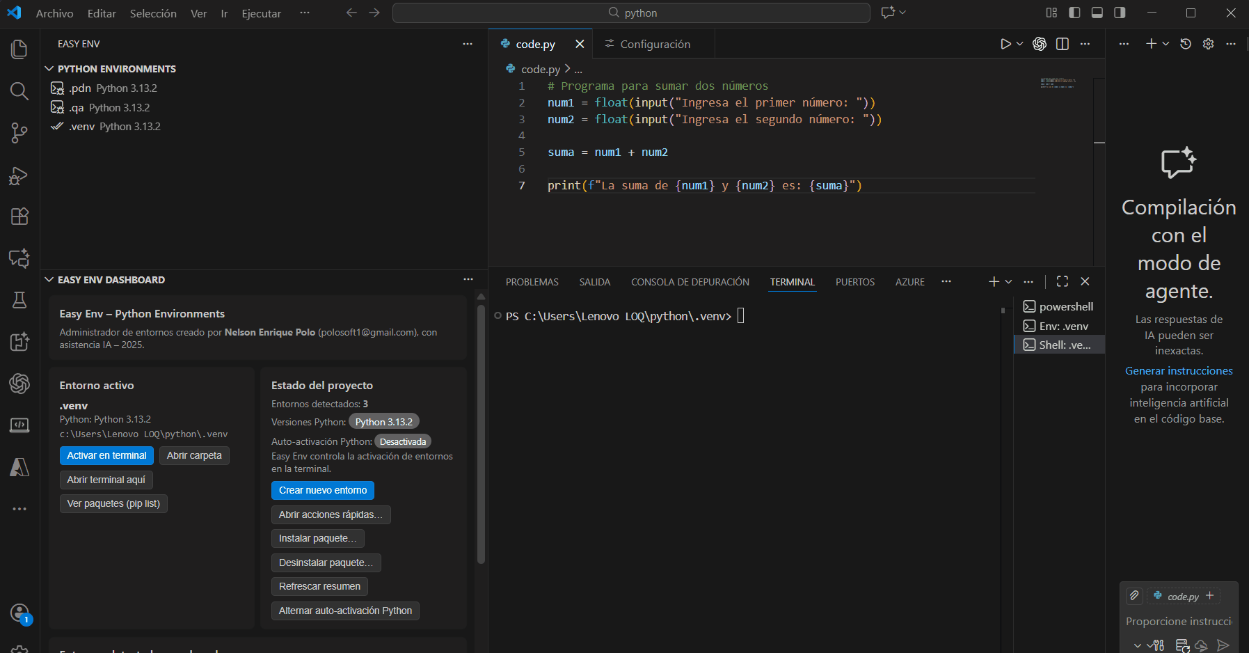Open the Search view icon
The image size is (1249, 653).
coord(19,91)
